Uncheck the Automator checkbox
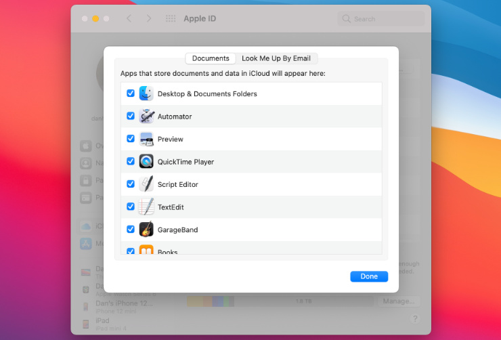Viewport: 501px width, 340px height. coord(131,116)
